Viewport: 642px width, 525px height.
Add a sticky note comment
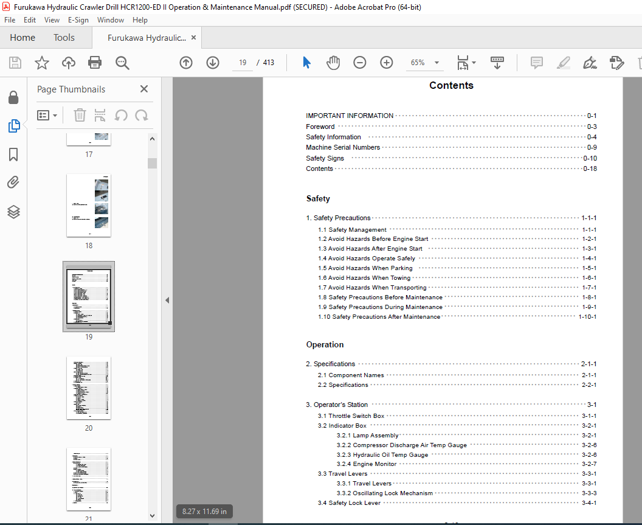tap(536, 63)
